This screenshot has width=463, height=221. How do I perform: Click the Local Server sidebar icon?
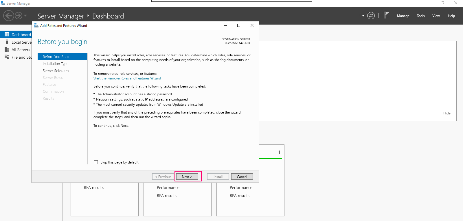(x=7, y=42)
